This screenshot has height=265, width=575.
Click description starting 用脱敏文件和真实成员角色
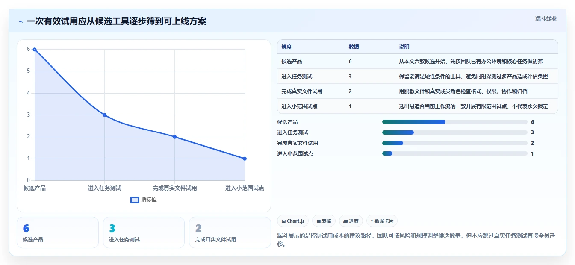(463, 91)
